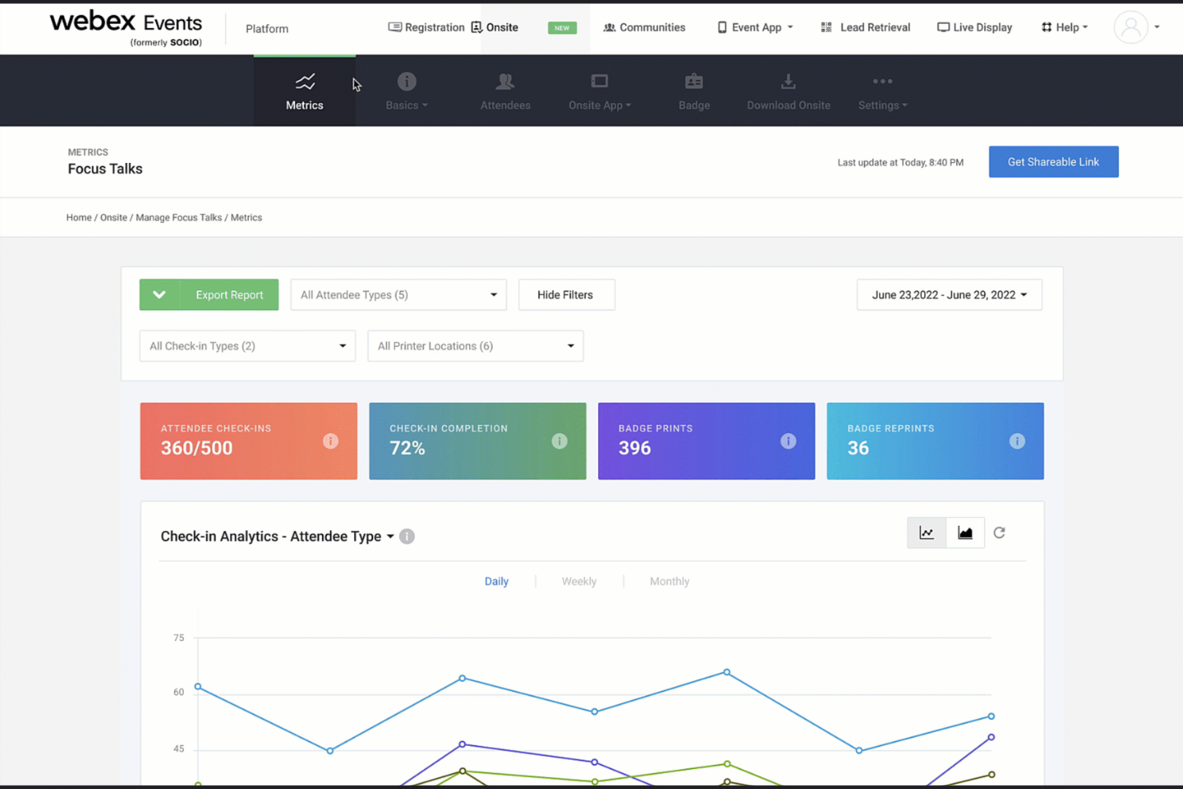The width and height of the screenshot is (1183, 789).
Task: Switch to the Onsite section
Action: tap(495, 27)
